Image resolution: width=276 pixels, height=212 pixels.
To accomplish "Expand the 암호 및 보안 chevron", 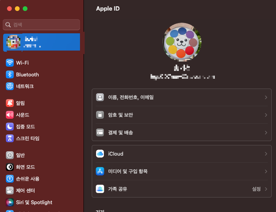I will pyautogui.click(x=266, y=115).
